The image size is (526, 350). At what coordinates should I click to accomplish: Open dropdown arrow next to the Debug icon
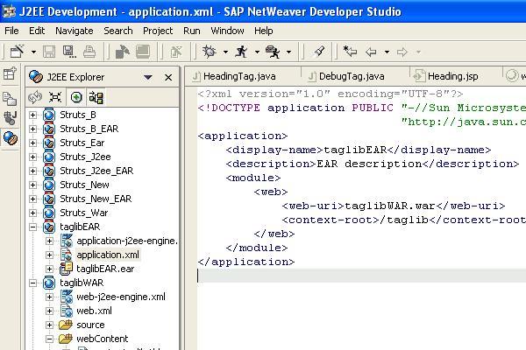tap(225, 52)
